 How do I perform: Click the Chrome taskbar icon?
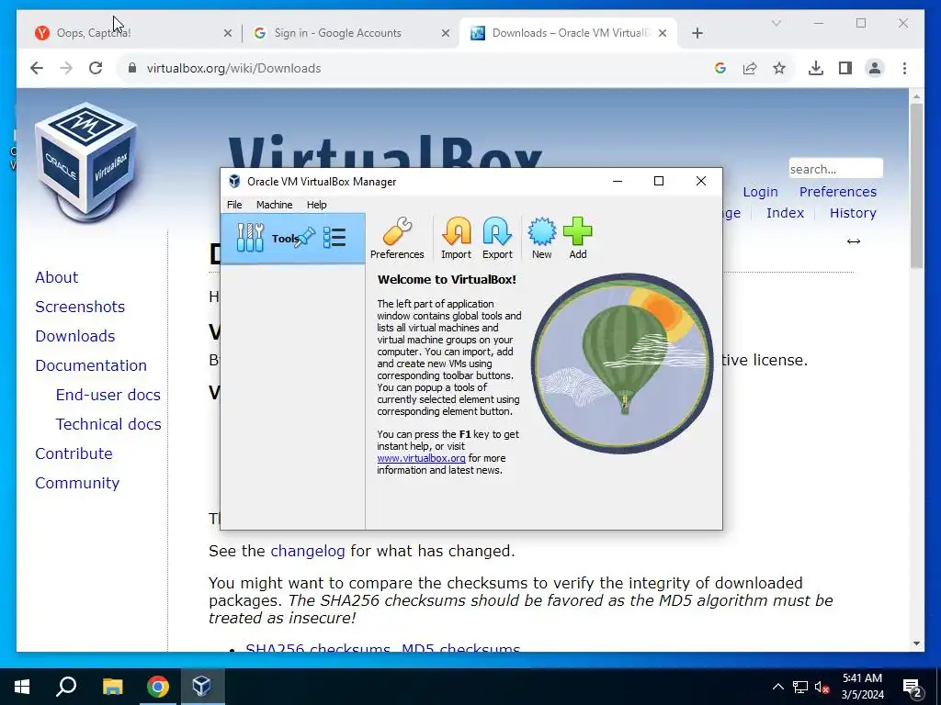(158, 687)
